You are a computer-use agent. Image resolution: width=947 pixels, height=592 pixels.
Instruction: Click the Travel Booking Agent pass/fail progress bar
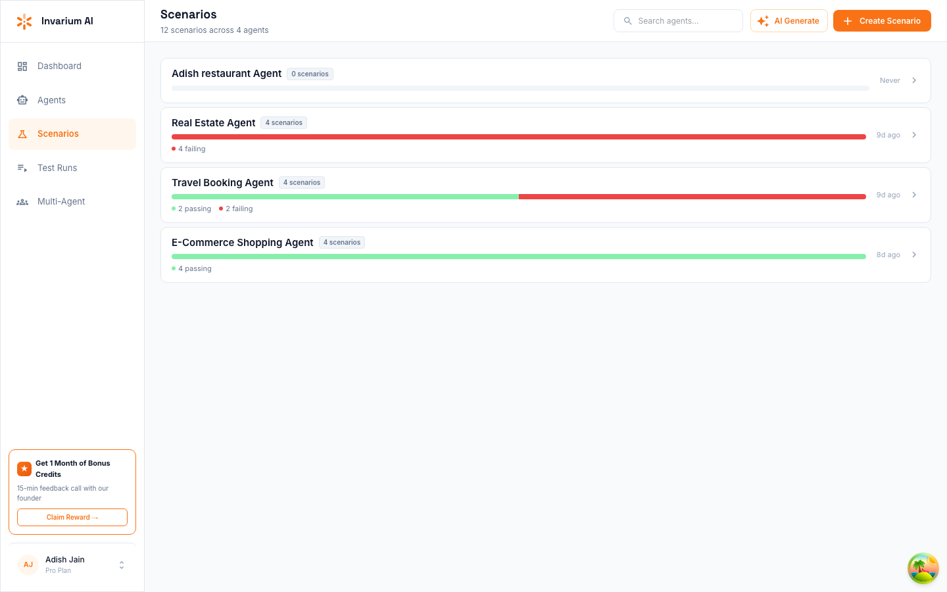pos(519,196)
